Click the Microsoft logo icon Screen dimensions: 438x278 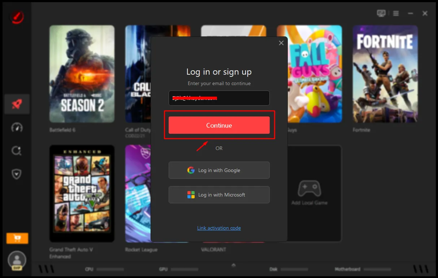click(x=191, y=195)
